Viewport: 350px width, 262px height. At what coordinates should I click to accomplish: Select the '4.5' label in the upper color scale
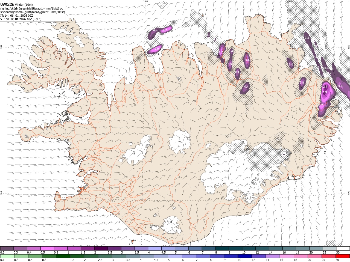tap(164, 252)
